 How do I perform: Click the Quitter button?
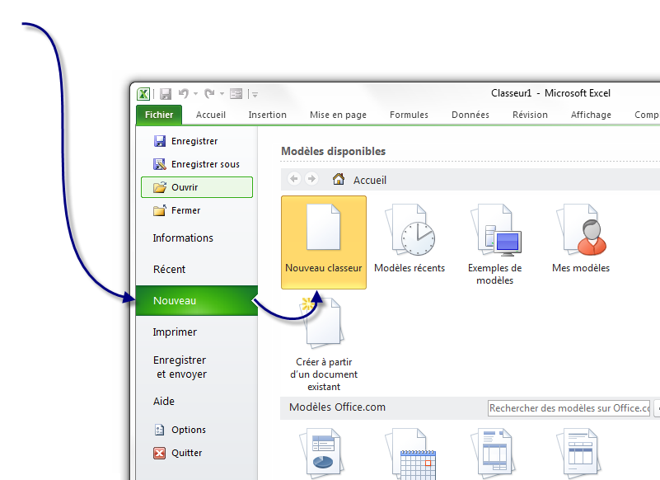coord(186,453)
